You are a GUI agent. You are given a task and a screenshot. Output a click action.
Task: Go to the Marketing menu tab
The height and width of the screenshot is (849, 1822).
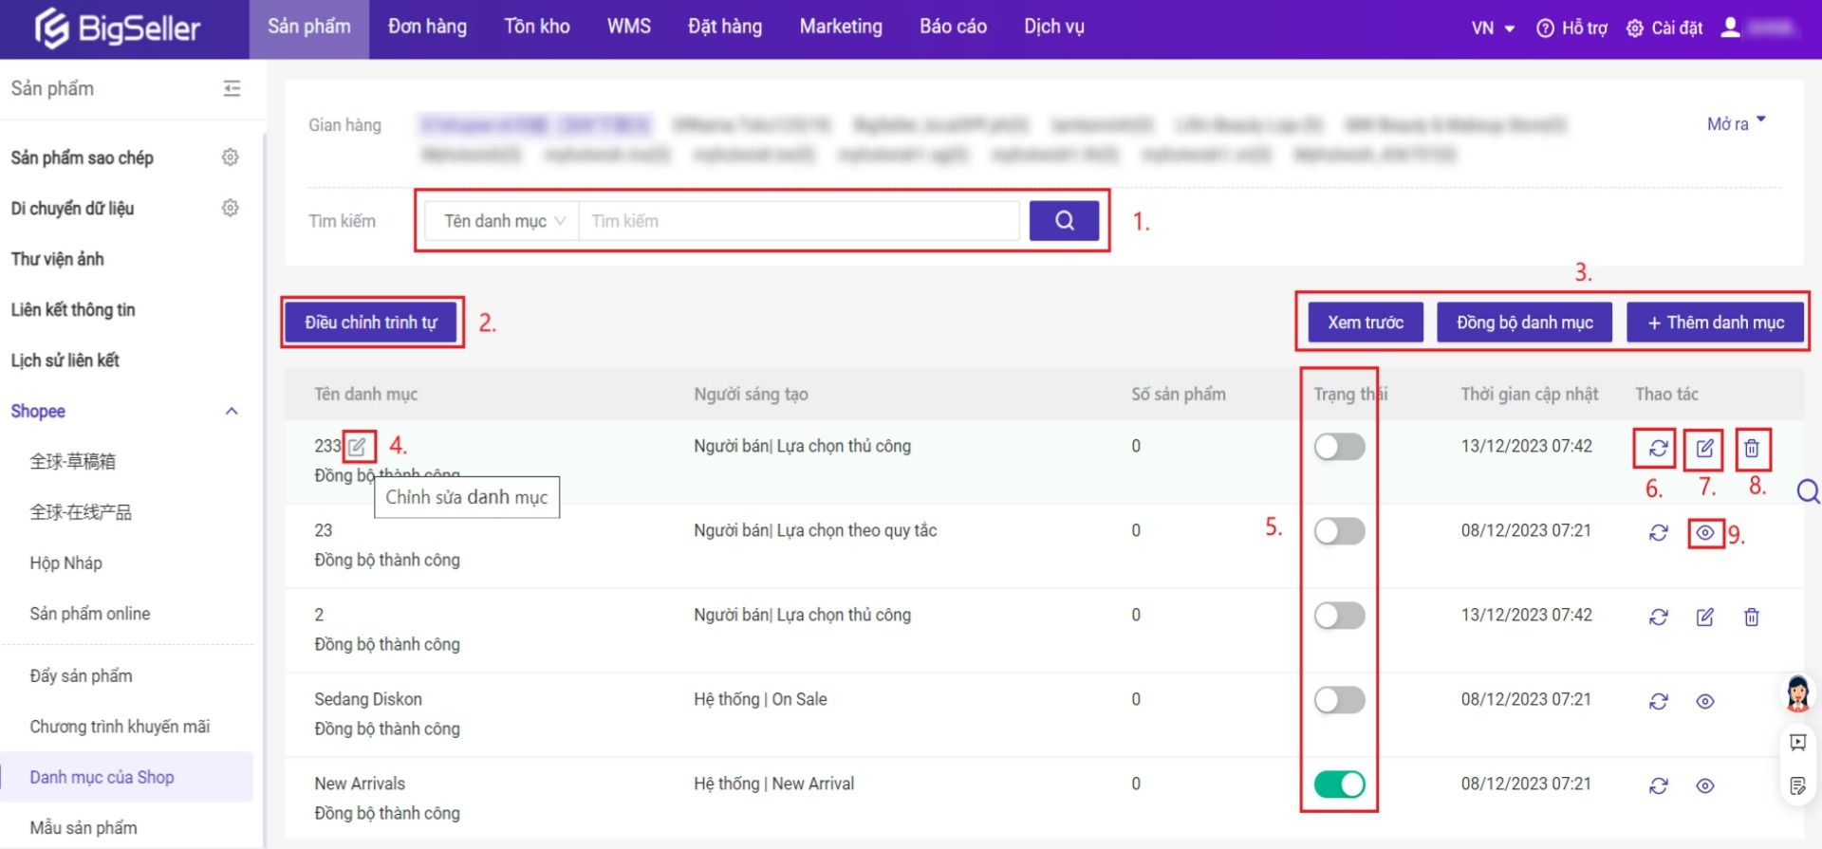pos(840,27)
